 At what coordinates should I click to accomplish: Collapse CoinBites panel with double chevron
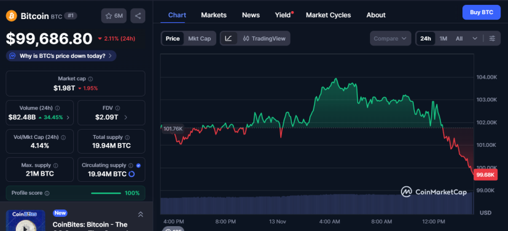click(x=140, y=214)
